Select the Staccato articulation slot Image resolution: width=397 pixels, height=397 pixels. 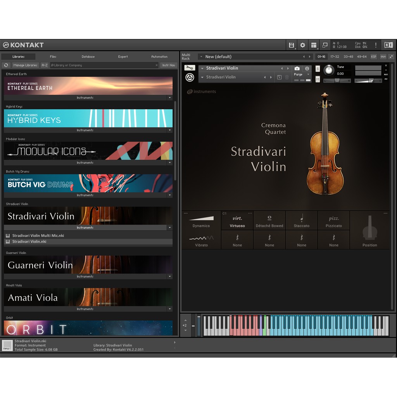[x=302, y=221]
